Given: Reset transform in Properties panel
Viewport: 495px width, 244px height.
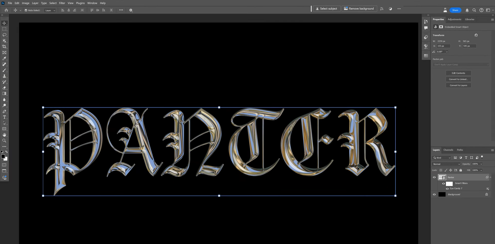Looking at the screenshot, I should coord(476,35).
